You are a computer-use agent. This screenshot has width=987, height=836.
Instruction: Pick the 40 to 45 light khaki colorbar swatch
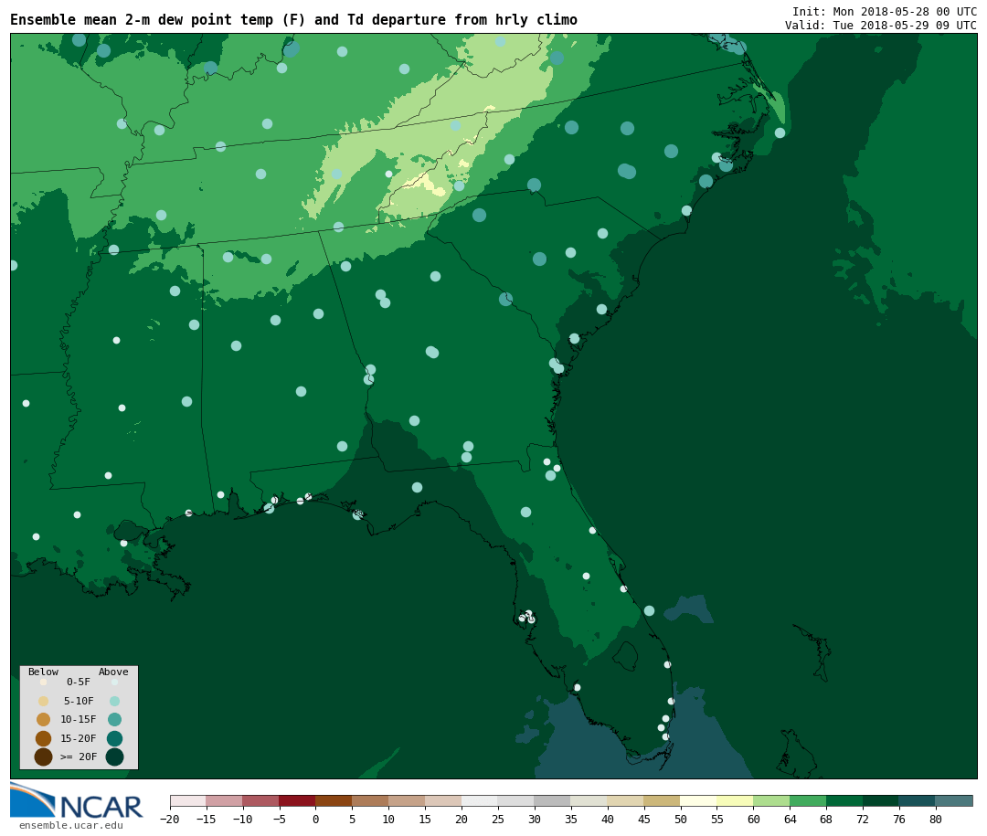tap(626, 800)
